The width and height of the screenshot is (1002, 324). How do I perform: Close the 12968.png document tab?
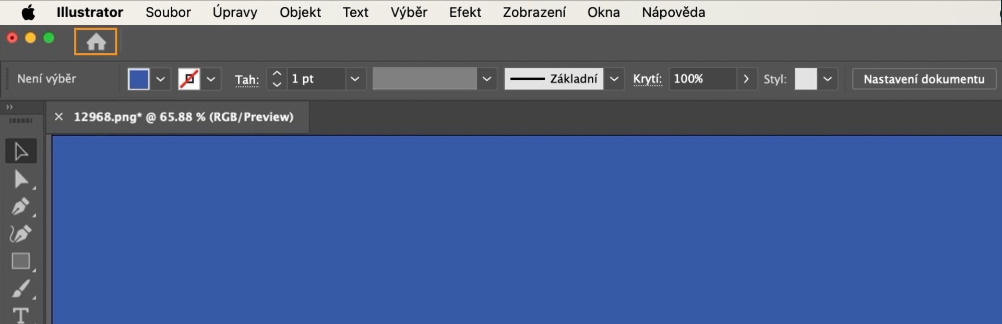[x=58, y=117]
